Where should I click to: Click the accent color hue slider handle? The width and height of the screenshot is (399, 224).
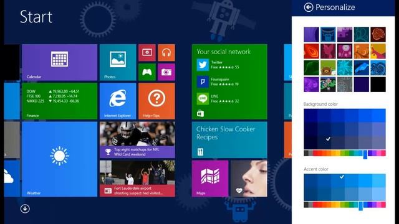360,206
